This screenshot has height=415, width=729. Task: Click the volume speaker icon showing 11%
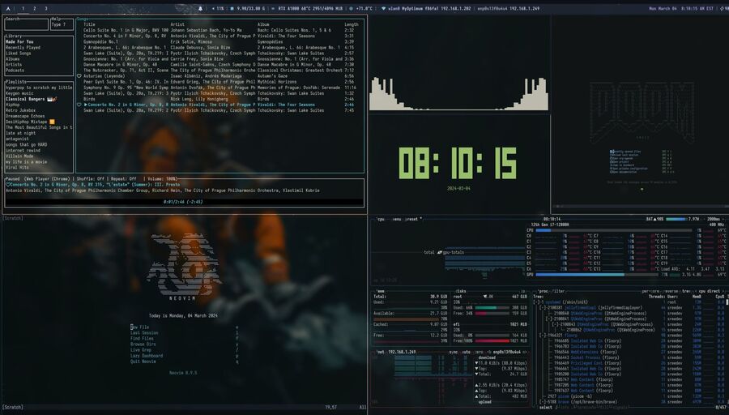pos(213,8)
